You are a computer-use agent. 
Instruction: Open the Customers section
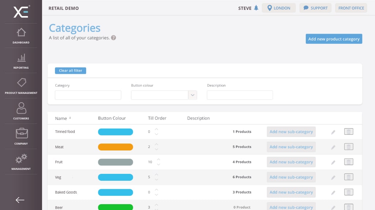click(x=21, y=111)
